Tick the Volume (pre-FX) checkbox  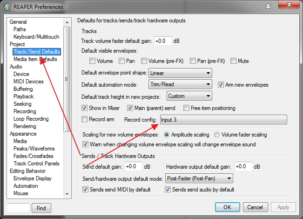(x=144, y=61)
